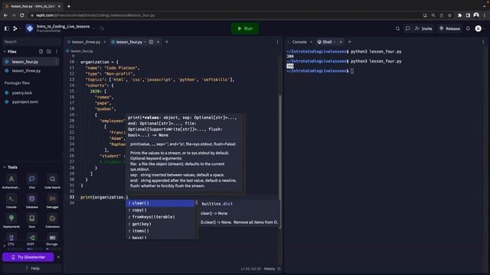Choose get(key) from the autocomplete list
490x275 pixels.
coord(160,224)
